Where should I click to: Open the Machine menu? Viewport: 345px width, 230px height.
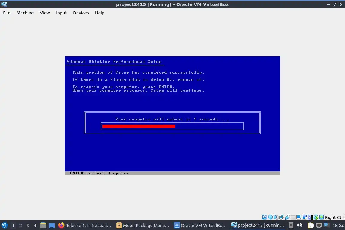coord(25,13)
